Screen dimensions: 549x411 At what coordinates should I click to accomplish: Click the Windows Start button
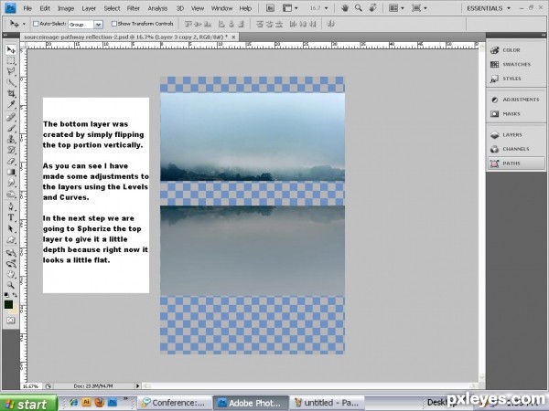coord(27,404)
